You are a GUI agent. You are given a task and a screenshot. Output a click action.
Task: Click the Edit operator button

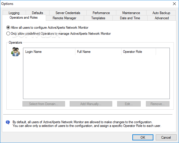coord(129,104)
